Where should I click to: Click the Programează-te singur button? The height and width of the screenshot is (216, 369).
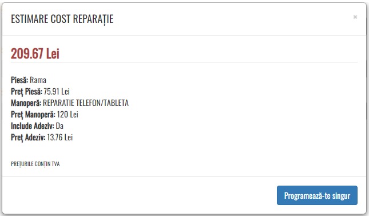(x=317, y=195)
